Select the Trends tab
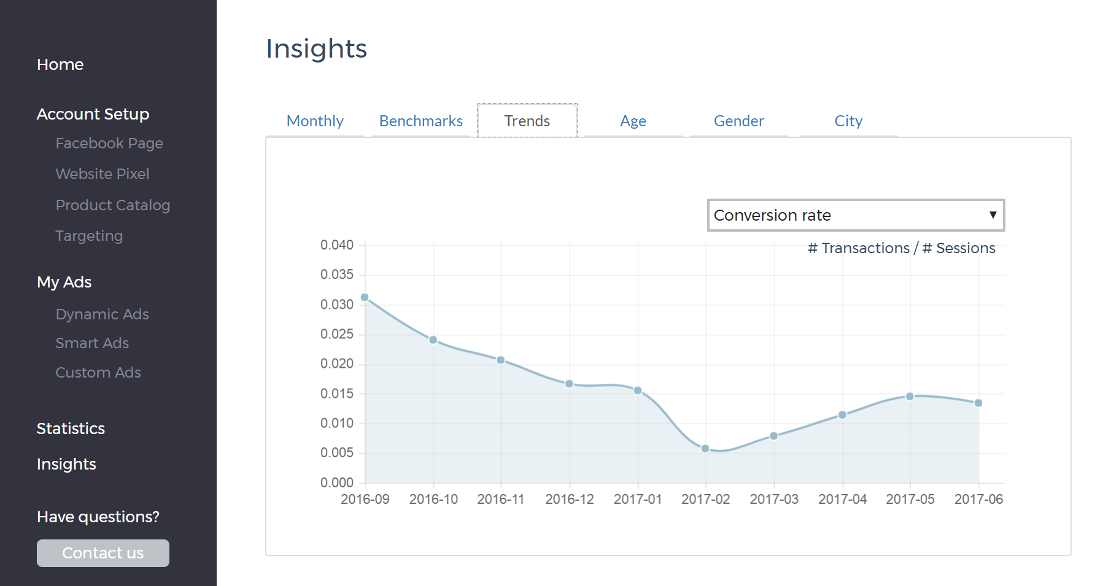1111x586 pixels. coord(527,121)
